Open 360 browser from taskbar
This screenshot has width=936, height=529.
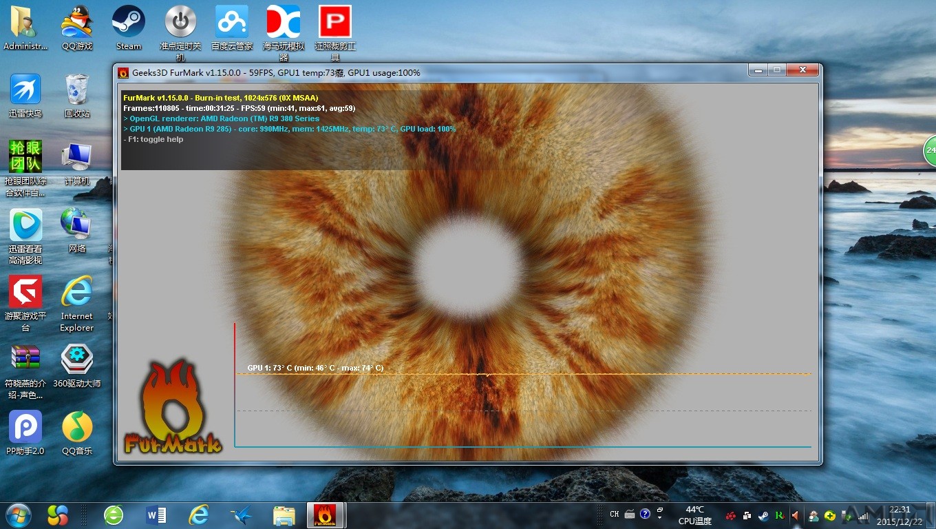point(114,515)
